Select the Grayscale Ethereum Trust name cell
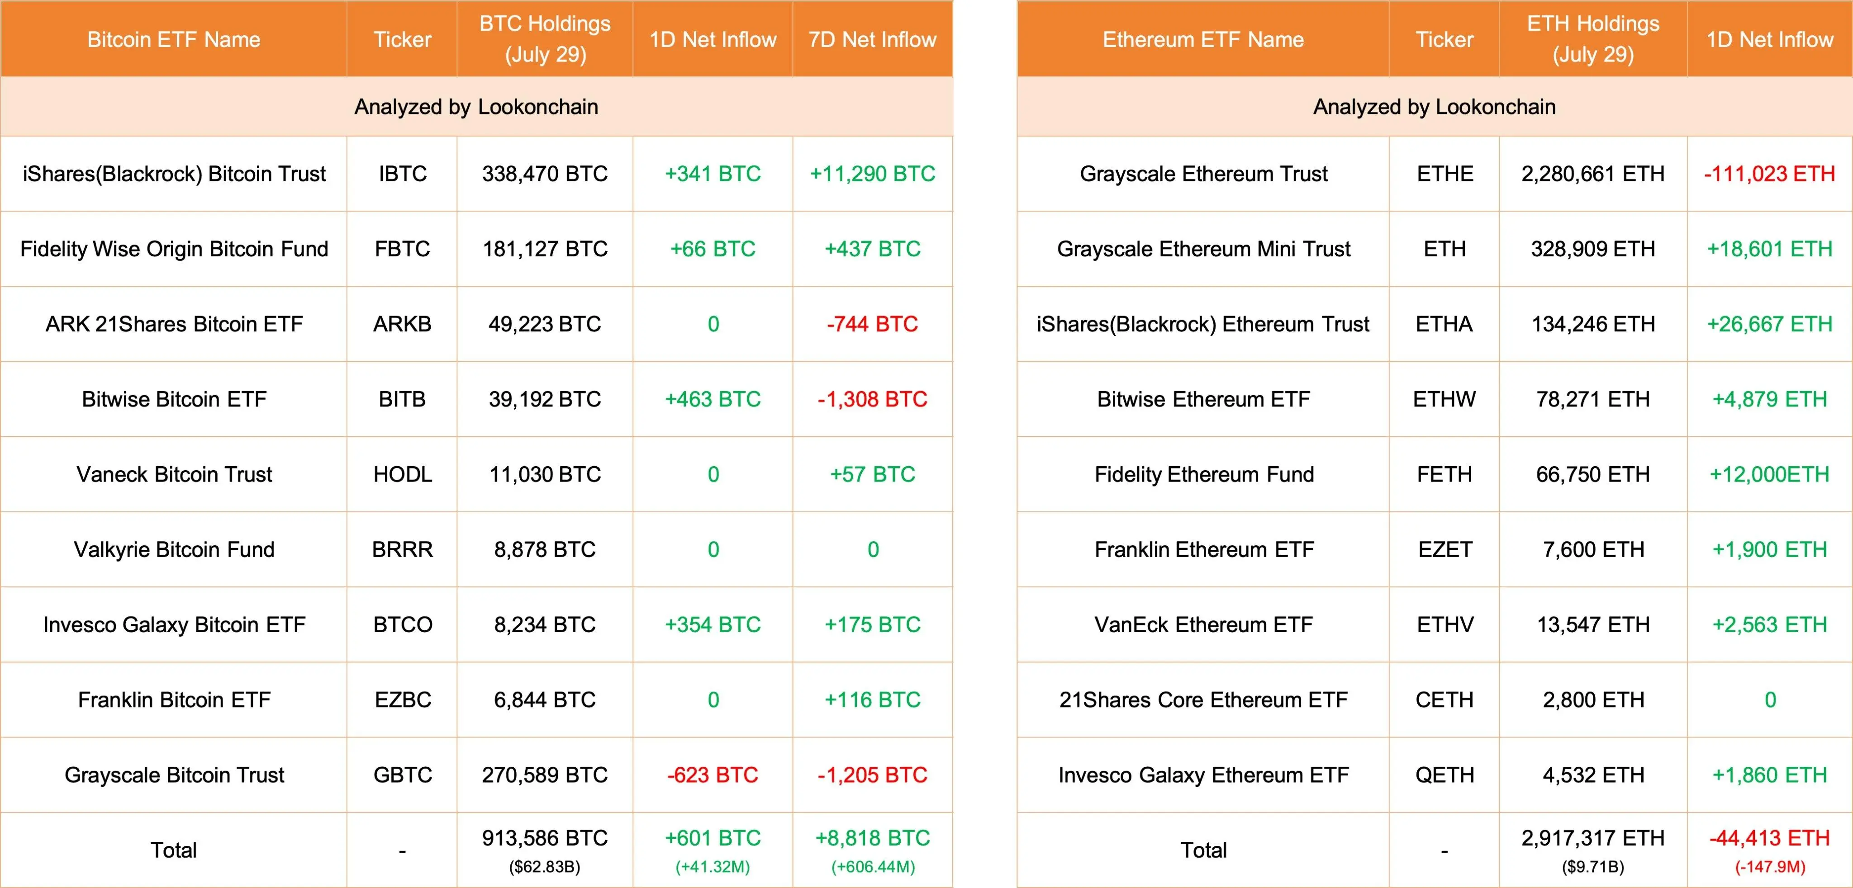This screenshot has width=1853, height=888. point(1203,174)
